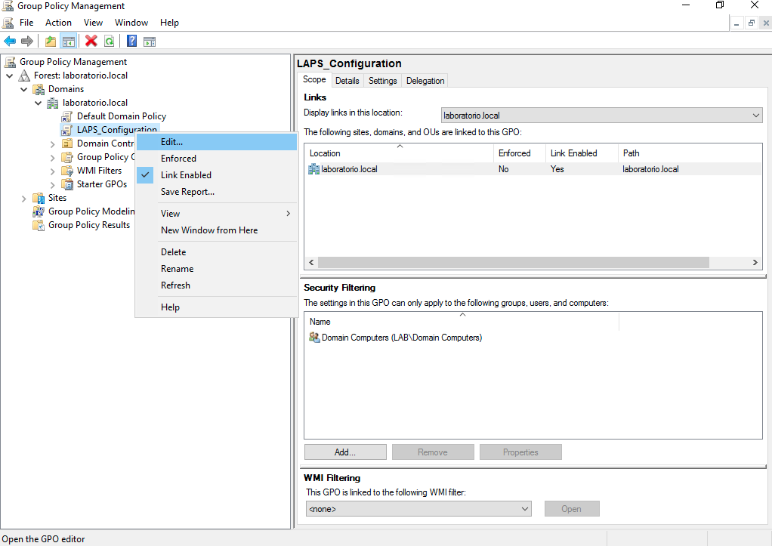772x546 pixels.
Task: Click the Default Domain Policy scroll icon
Action: [67, 117]
